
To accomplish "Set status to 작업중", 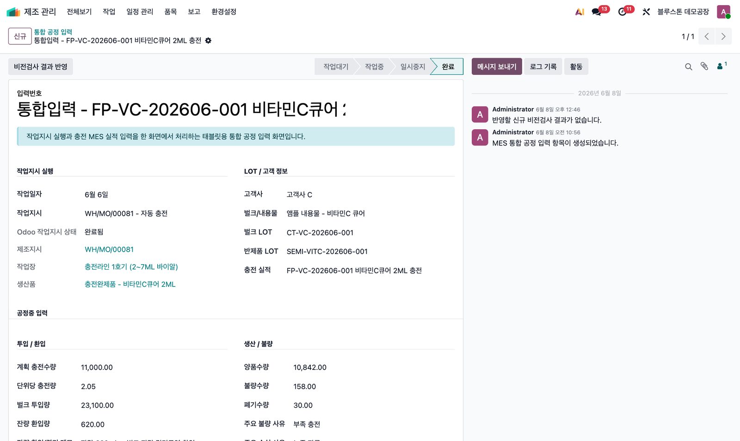I will point(374,66).
